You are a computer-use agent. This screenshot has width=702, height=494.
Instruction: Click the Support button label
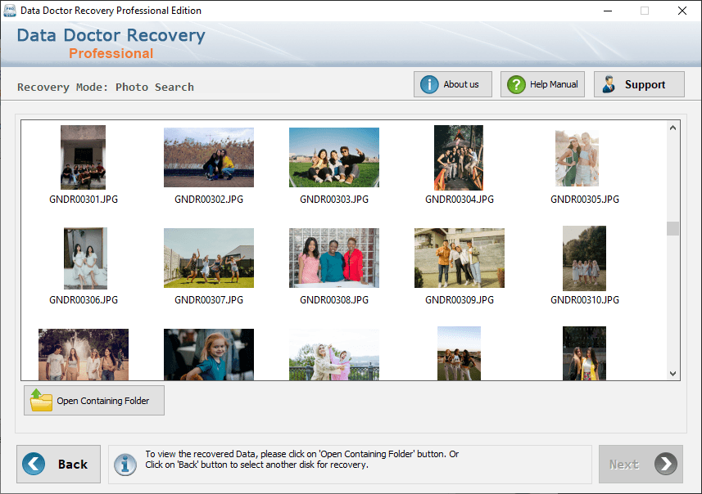(x=645, y=84)
